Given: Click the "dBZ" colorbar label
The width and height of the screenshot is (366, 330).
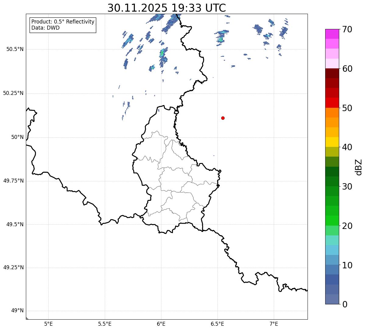Looking at the screenshot, I should (359, 167).
